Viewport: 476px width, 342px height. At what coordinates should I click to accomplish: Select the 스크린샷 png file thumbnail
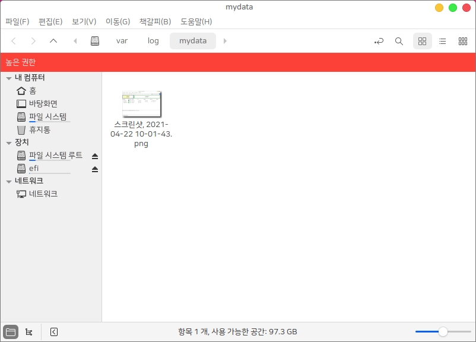coord(141,104)
